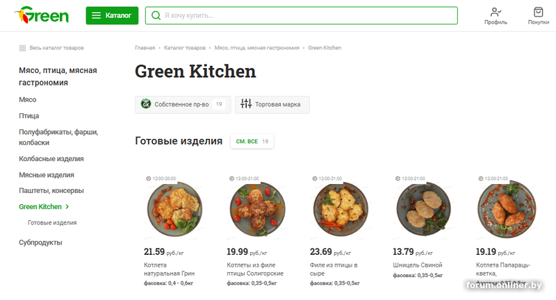The height and width of the screenshot is (300, 556).
Task: Open the Green store logo homepage
Action: coord(42,15)
